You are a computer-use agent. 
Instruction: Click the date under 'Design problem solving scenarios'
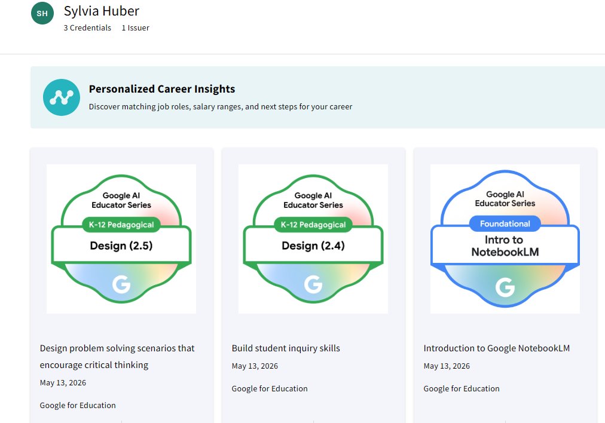pyautogui.click(x=63, y=382)
